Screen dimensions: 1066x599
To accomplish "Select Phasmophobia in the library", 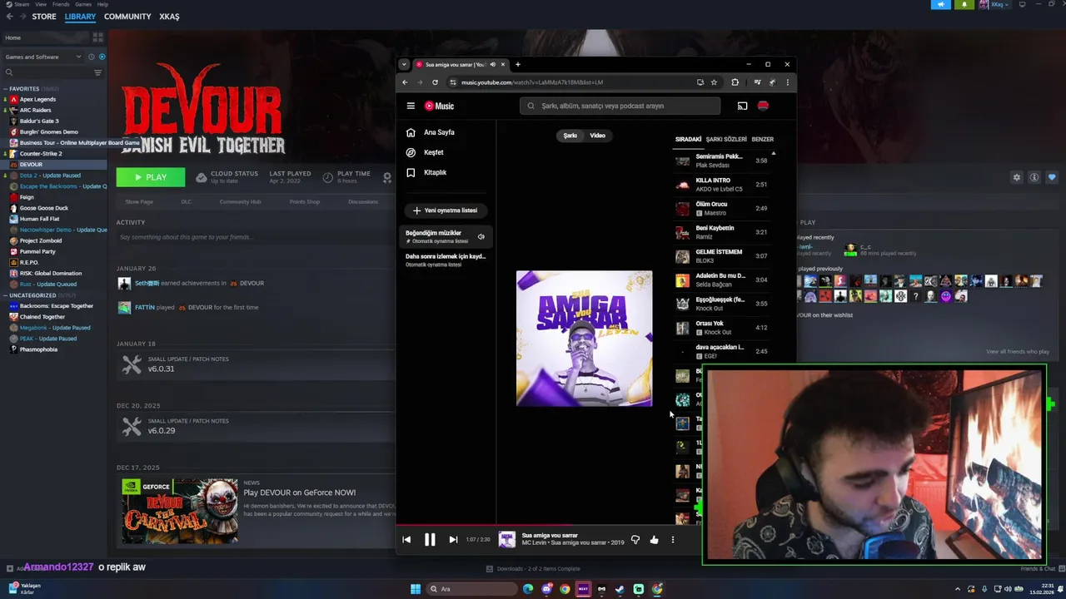I will click(38, 349).
